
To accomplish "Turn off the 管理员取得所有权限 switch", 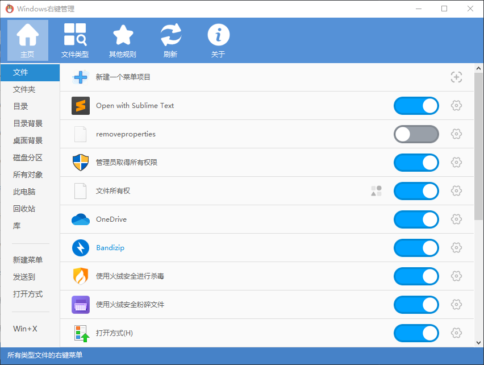I will (x=416, y=163).
